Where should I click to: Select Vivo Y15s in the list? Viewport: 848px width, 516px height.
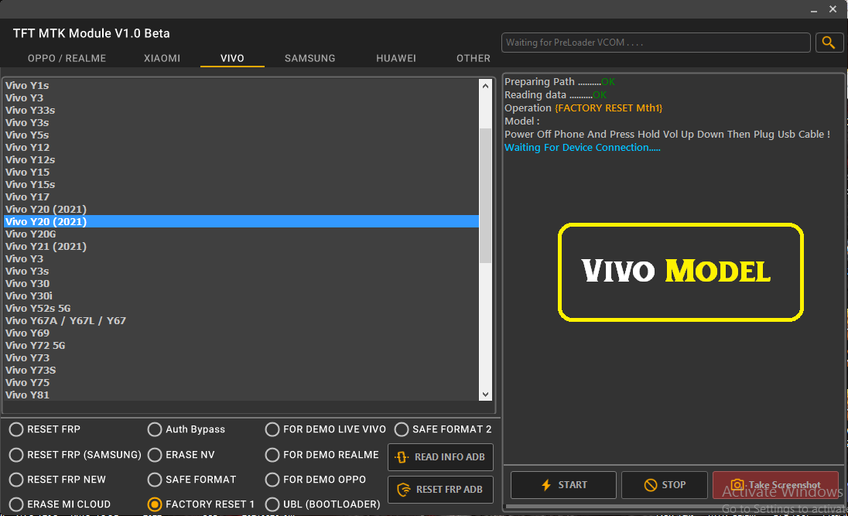(x=241, y=184)
